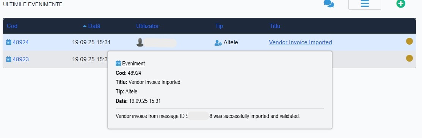
Task: Click the Altele type users-gear icon
Action: pos(218,43)
